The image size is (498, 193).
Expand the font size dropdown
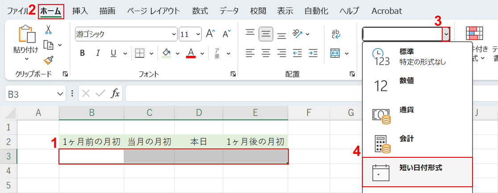coord(197,34)
